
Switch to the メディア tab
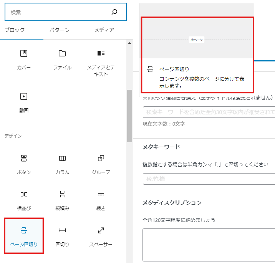point(104,30)
